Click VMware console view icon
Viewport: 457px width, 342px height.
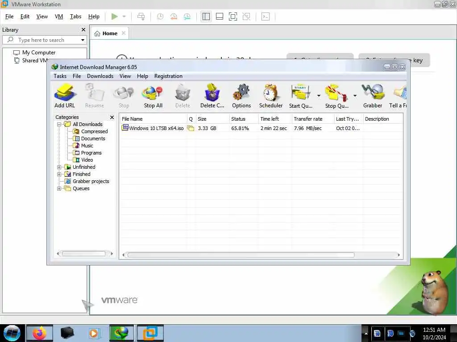pos(266,16)
